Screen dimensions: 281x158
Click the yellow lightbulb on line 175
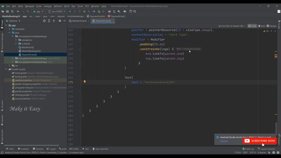[85, 82]
